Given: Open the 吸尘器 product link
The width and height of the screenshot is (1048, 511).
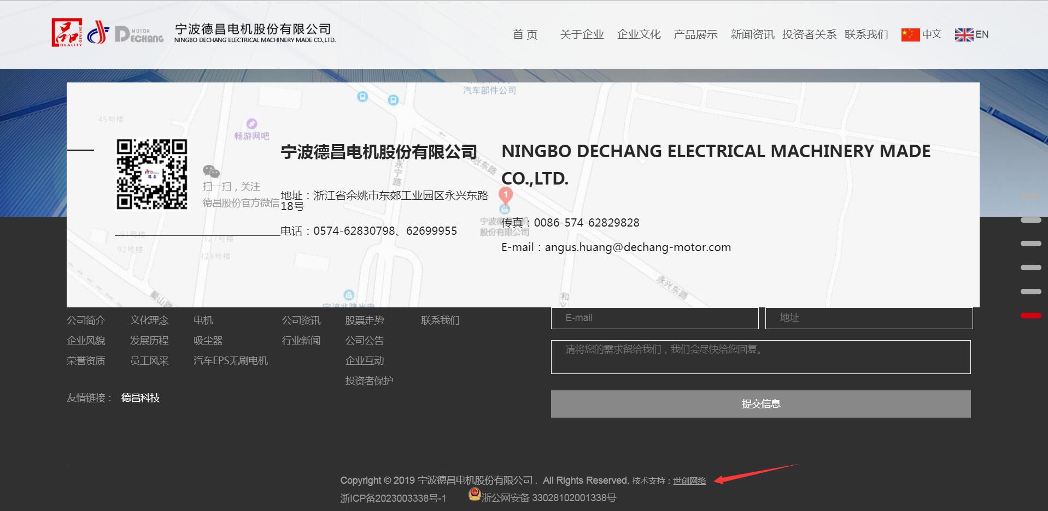Looking at the screenshot, I should click(208, 341).
